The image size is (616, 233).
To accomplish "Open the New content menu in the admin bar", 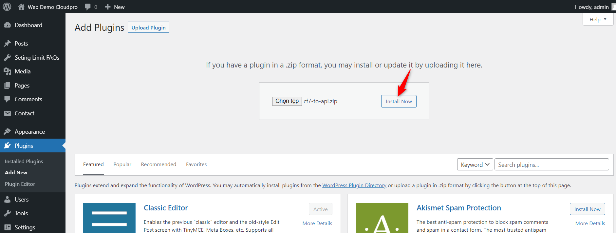I will [x=115, y=7].
